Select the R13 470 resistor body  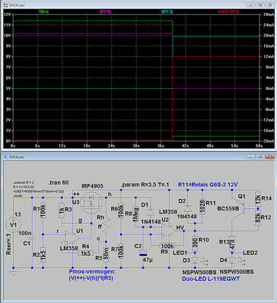point(232,243)
